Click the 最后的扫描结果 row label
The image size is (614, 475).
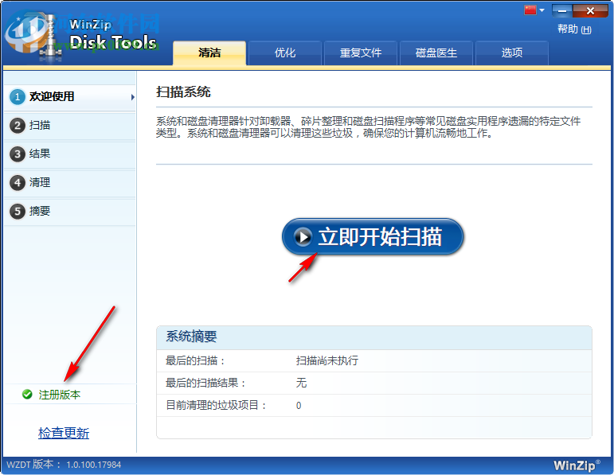(205, 383)
